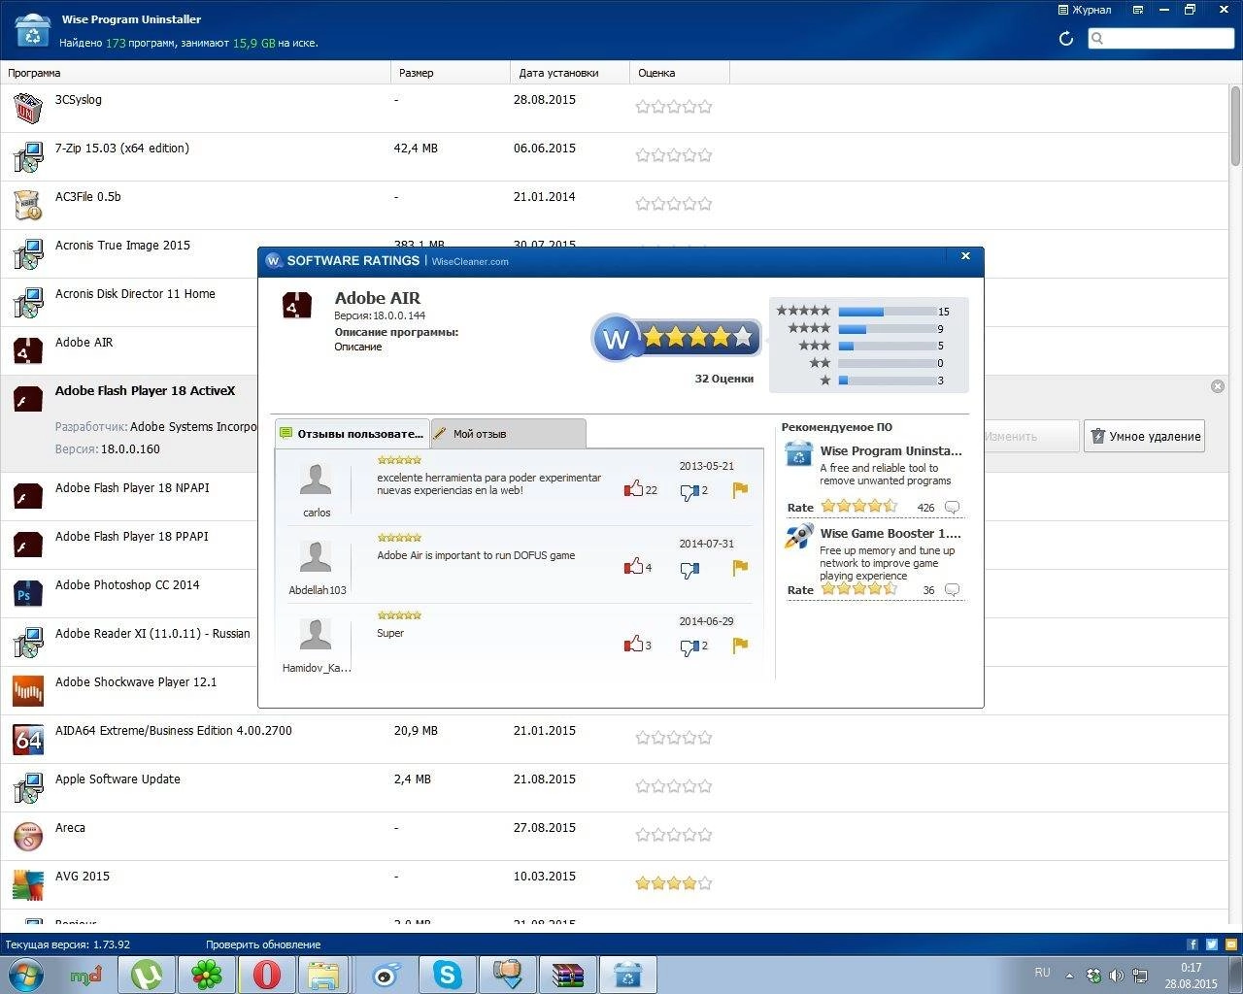This screenshot has height=994, width=1243.
Task: Click the RU language indicator in the tray
Action: click(1042, 972)
